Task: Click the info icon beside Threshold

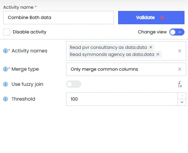Action: pos(5,99)
